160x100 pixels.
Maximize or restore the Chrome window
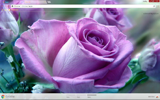[153, 1]
